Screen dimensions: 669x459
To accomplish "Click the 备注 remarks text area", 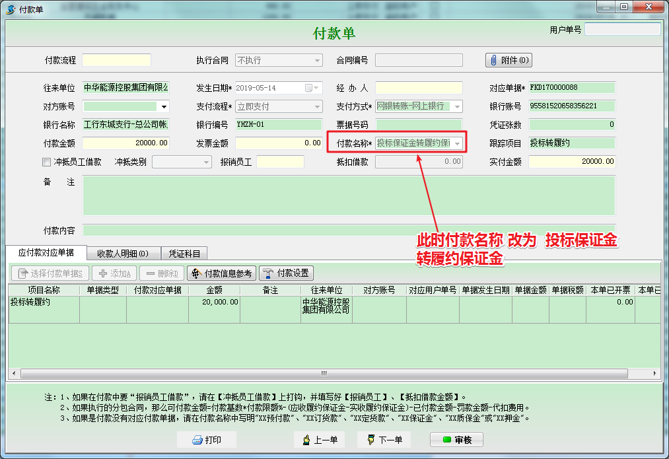I will pos(348,195).
